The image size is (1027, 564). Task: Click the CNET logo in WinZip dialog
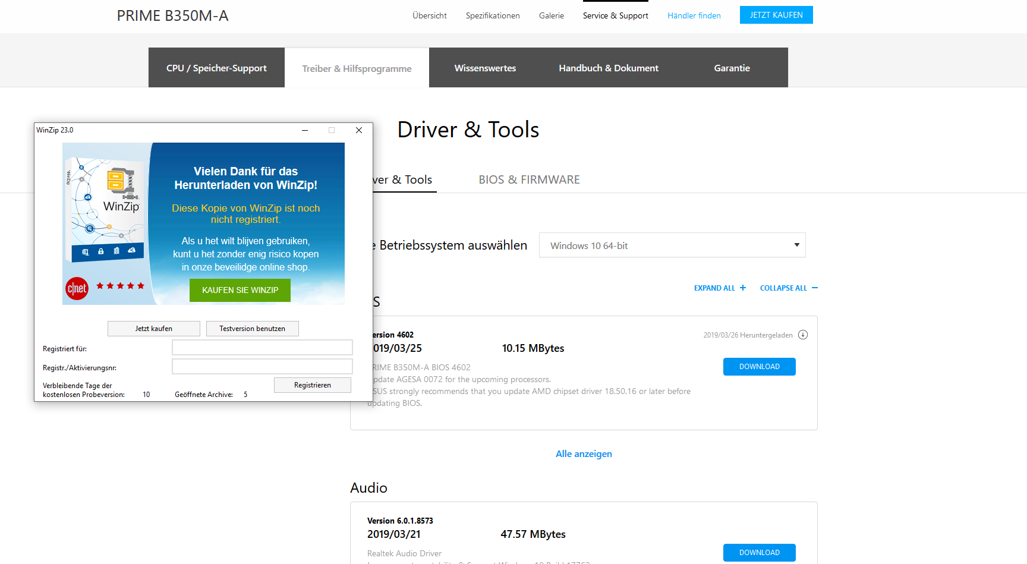[77, 289]
